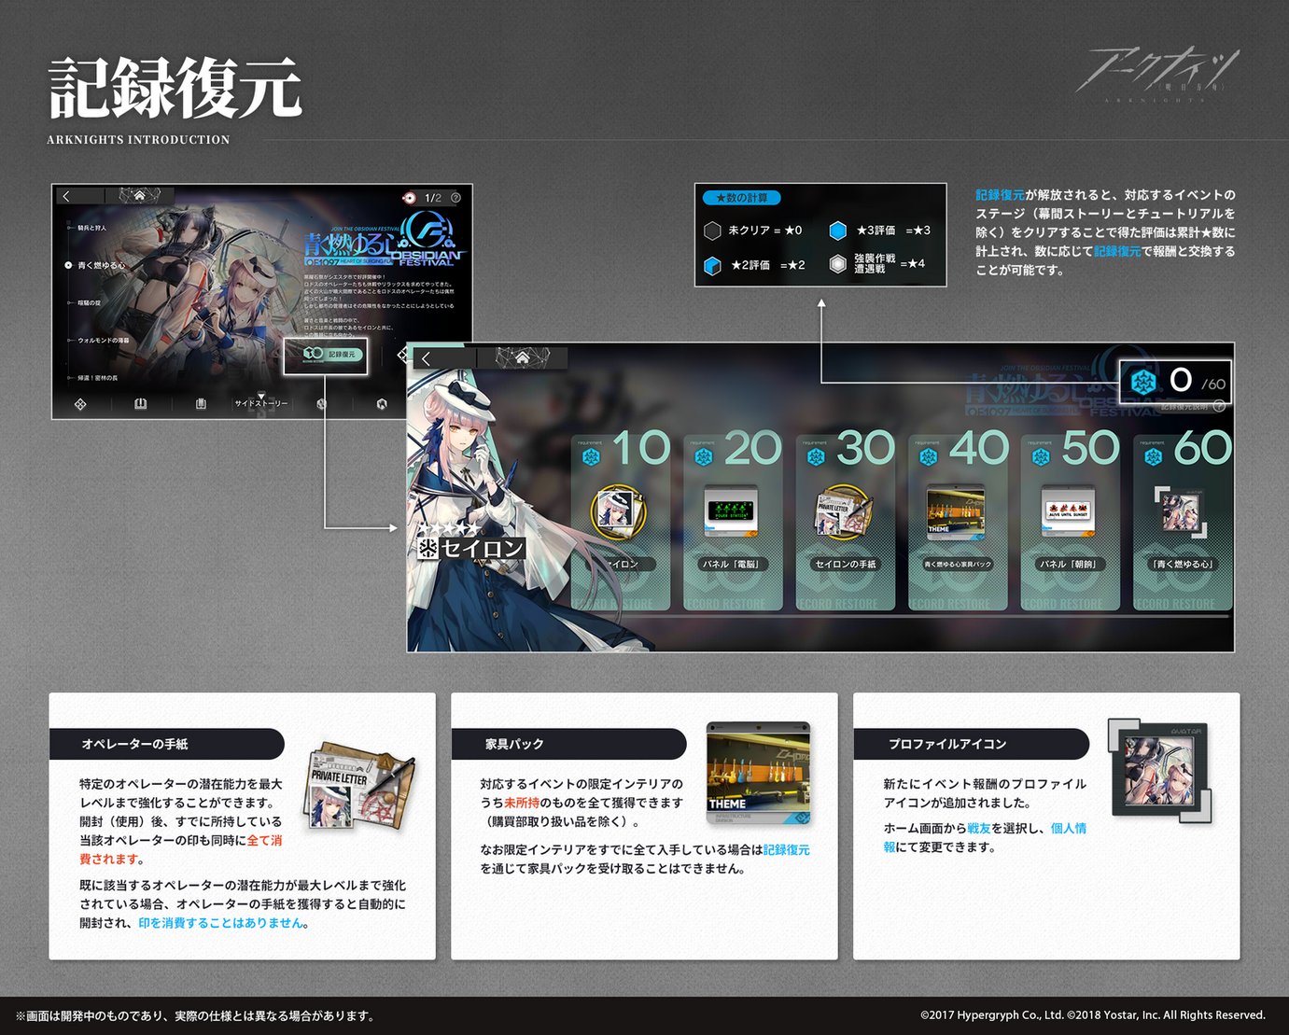Tap the star badge icon beside 0/60

(1143, 381)
